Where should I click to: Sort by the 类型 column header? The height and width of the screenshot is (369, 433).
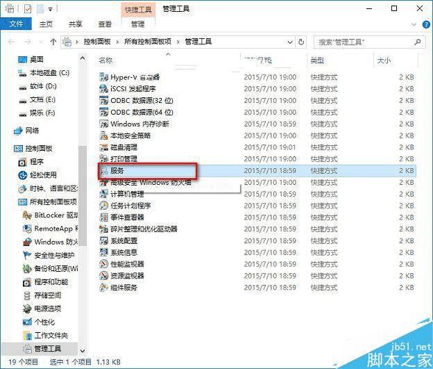coord(317,60)
